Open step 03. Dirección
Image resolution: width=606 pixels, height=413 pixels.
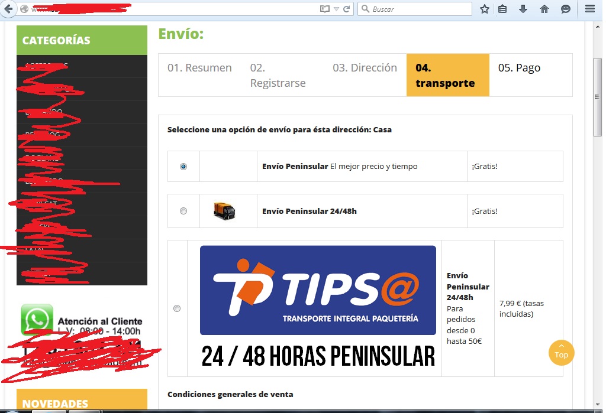click(365, 67)
